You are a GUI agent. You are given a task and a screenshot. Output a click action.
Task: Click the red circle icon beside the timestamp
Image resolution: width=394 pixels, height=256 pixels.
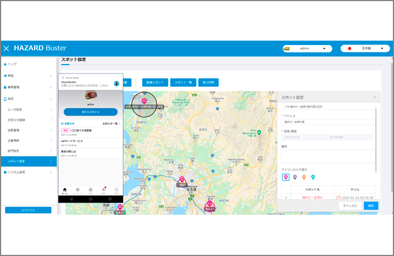pos(339,198)
